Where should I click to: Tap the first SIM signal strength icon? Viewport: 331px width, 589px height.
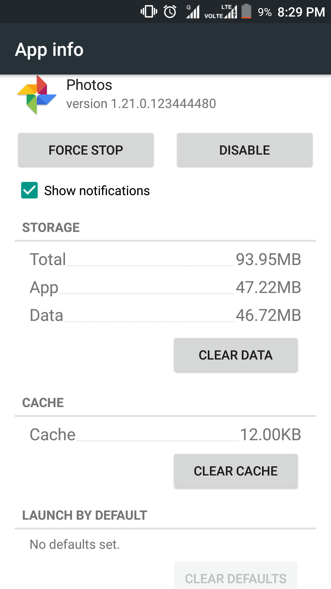click(193, 12)
